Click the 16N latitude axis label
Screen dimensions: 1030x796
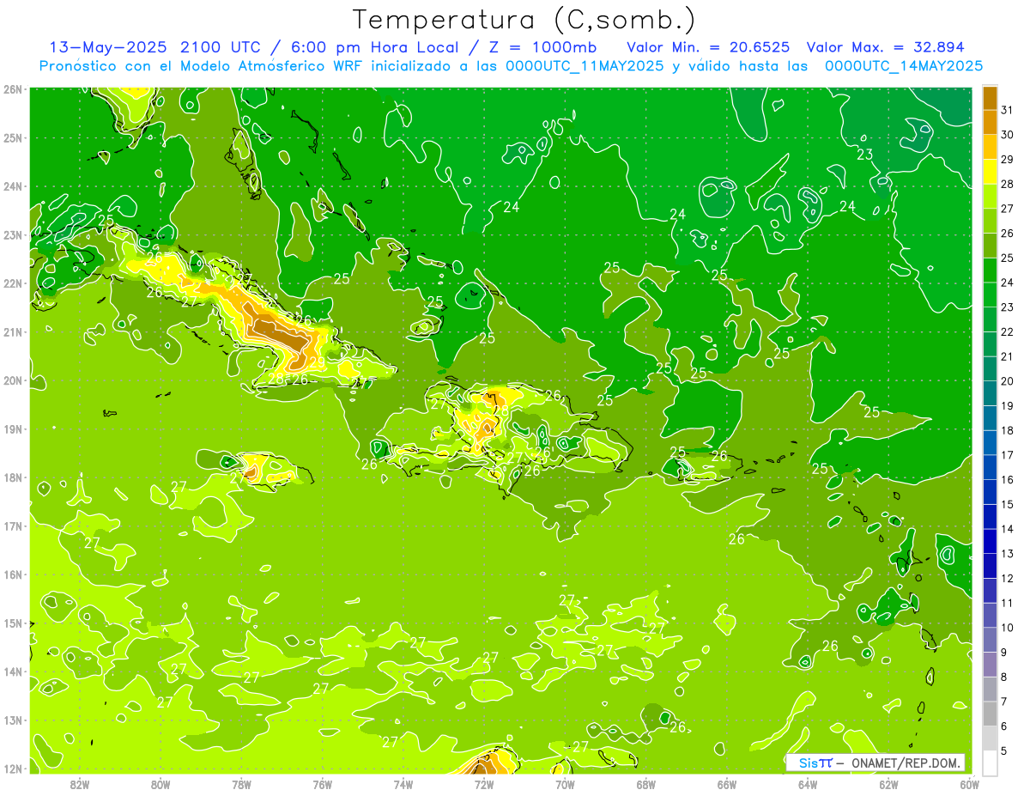13,574
